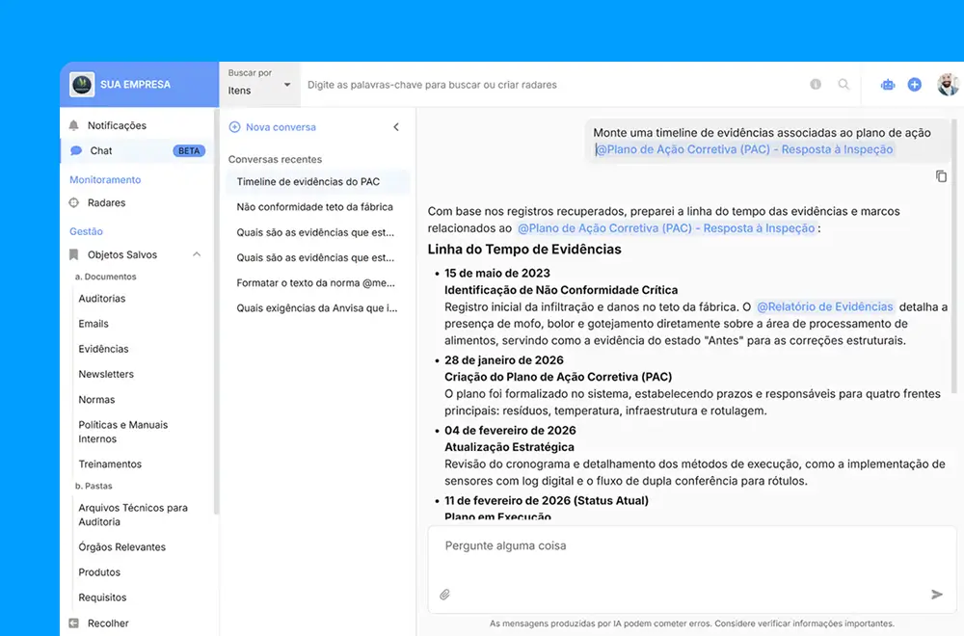
Task: Open the Chat BETA menu item
Action: [x=137, y=150]
